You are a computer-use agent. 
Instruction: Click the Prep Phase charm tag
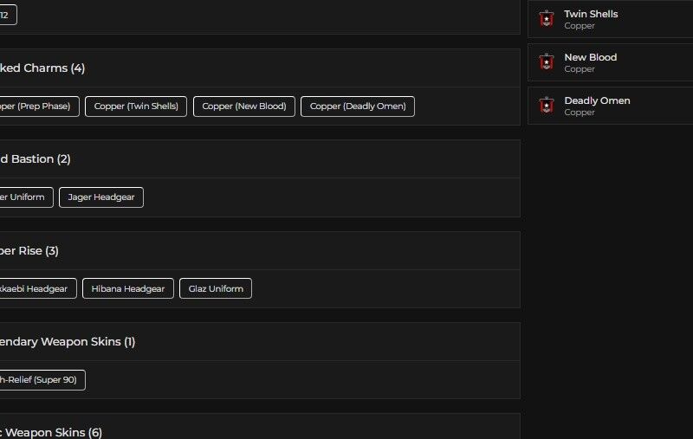pos(38,107)
